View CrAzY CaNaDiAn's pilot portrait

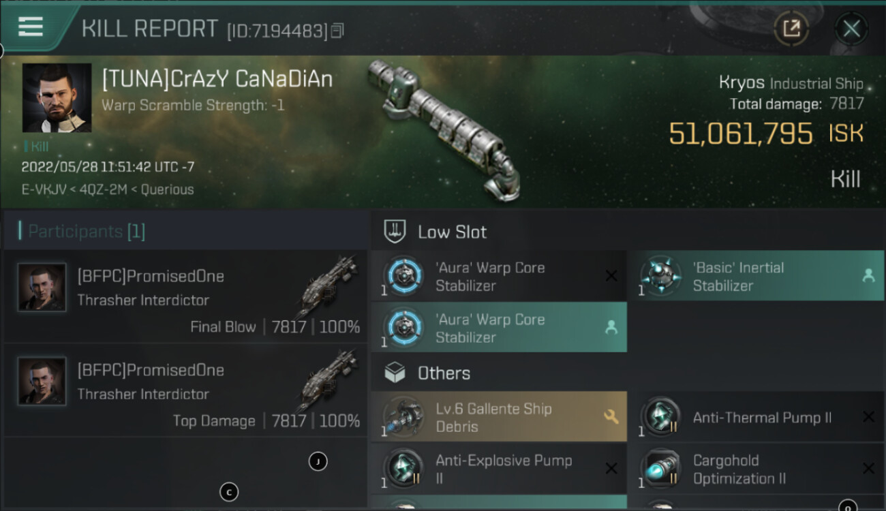pos(57,97)
